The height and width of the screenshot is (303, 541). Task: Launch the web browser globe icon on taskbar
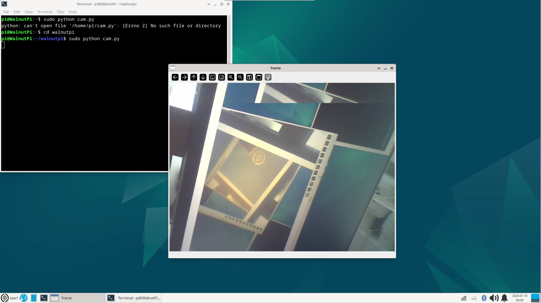point(24,298)
